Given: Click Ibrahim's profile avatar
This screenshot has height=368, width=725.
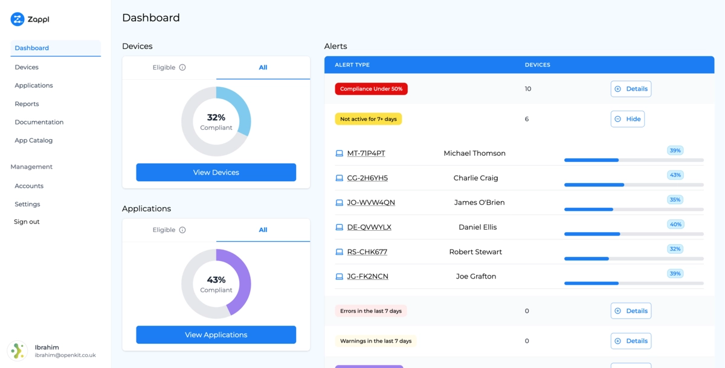Looking at the screenshot, I should pyautogui.click(x=17, y=351).
